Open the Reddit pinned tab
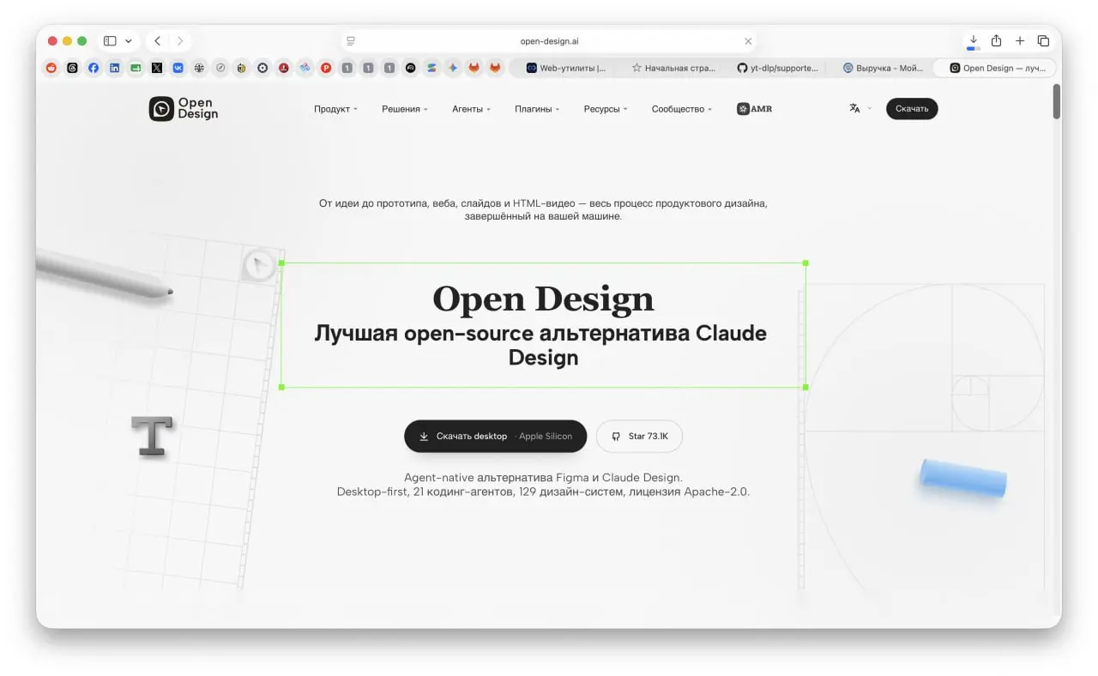This screenshot has height=676, width=1098. pos(51,68)
